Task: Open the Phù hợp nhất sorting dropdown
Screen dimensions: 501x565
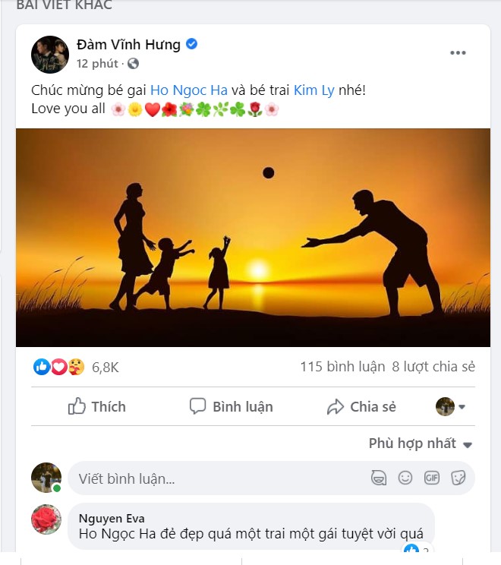Action: click(x=421, y=443)
